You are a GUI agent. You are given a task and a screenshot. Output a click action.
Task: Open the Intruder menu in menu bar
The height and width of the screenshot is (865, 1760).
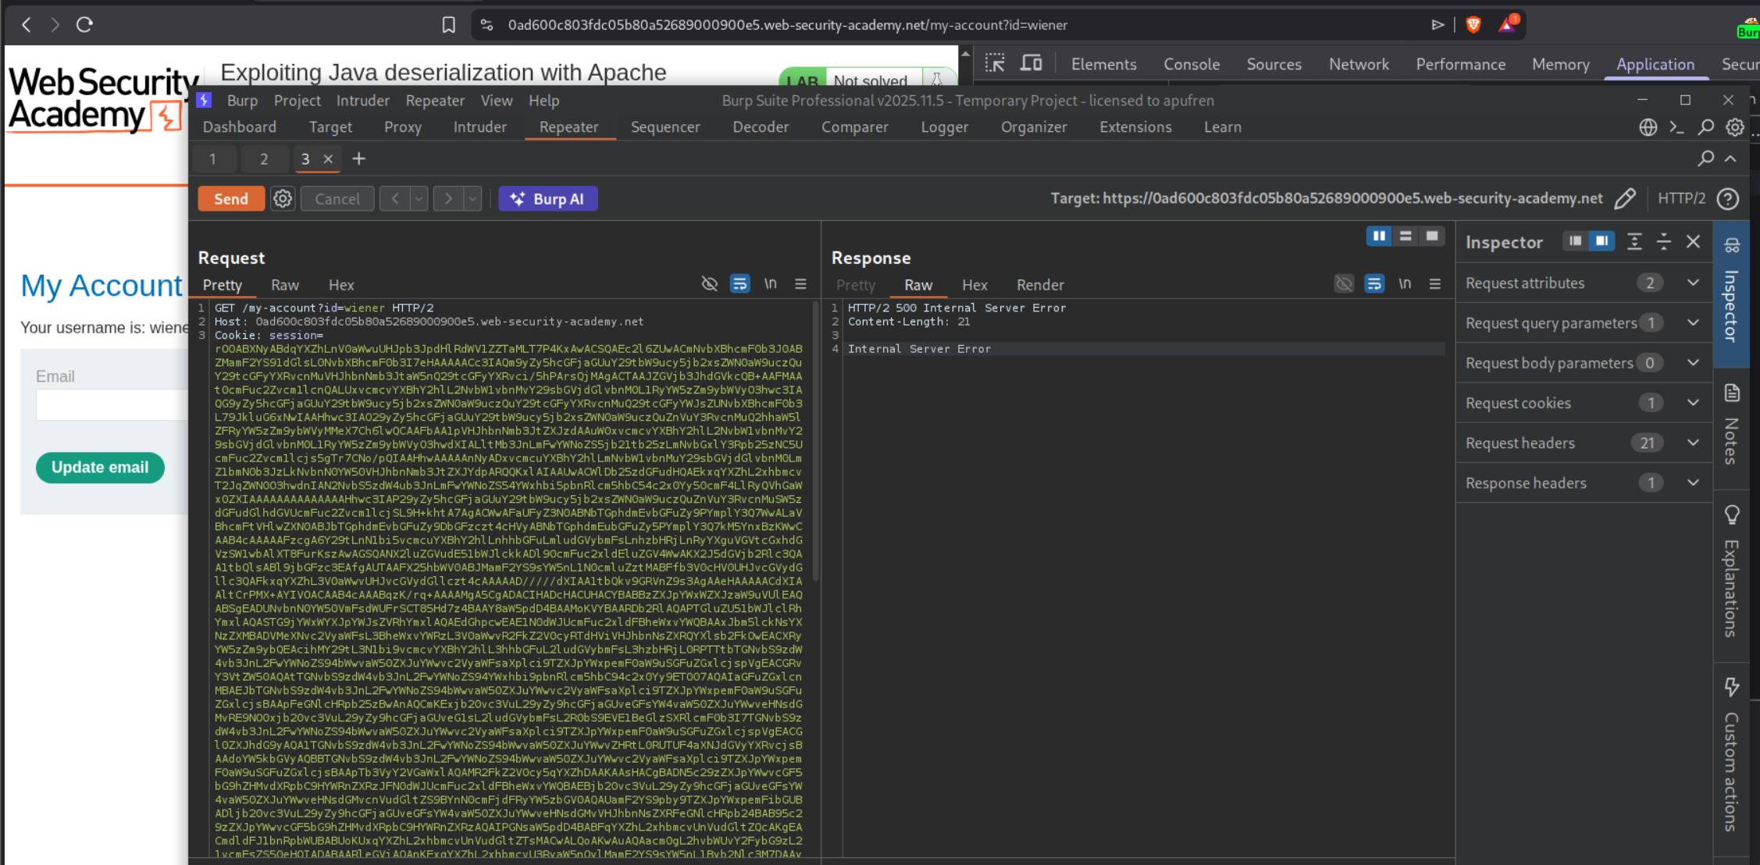362,101
